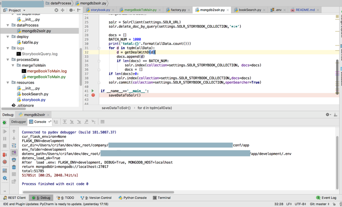342x207 pixels.
Task: Open the Project view dropdown
Action: pyautogui.click(x=24, y=10)
